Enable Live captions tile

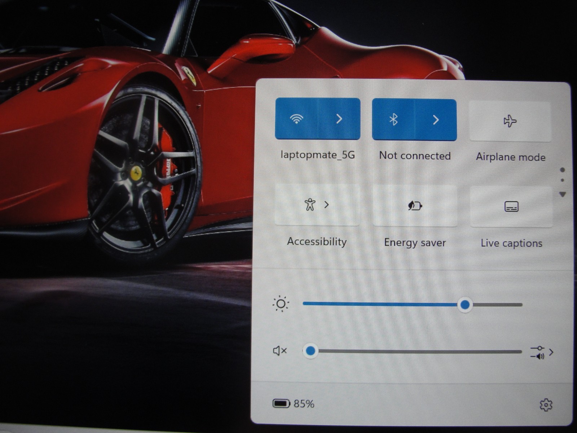(x=511, y=207)
